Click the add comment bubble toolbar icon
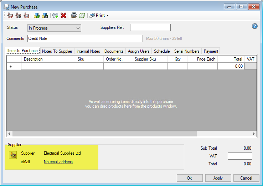The image size is (263, 186). coord(55,15)
